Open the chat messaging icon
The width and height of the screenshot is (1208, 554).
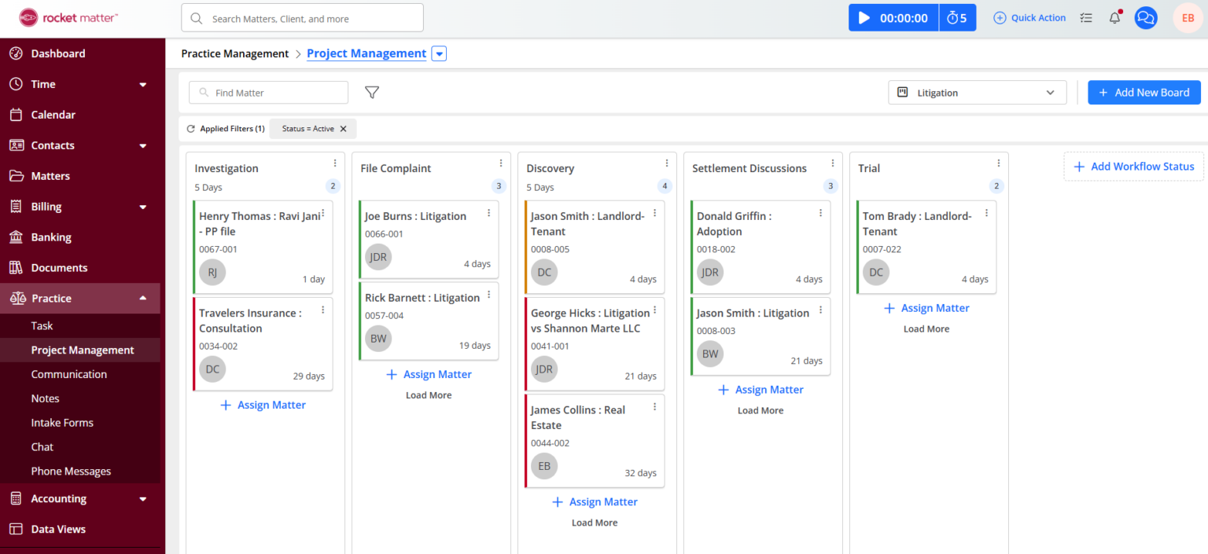[x=1146, y=17]
